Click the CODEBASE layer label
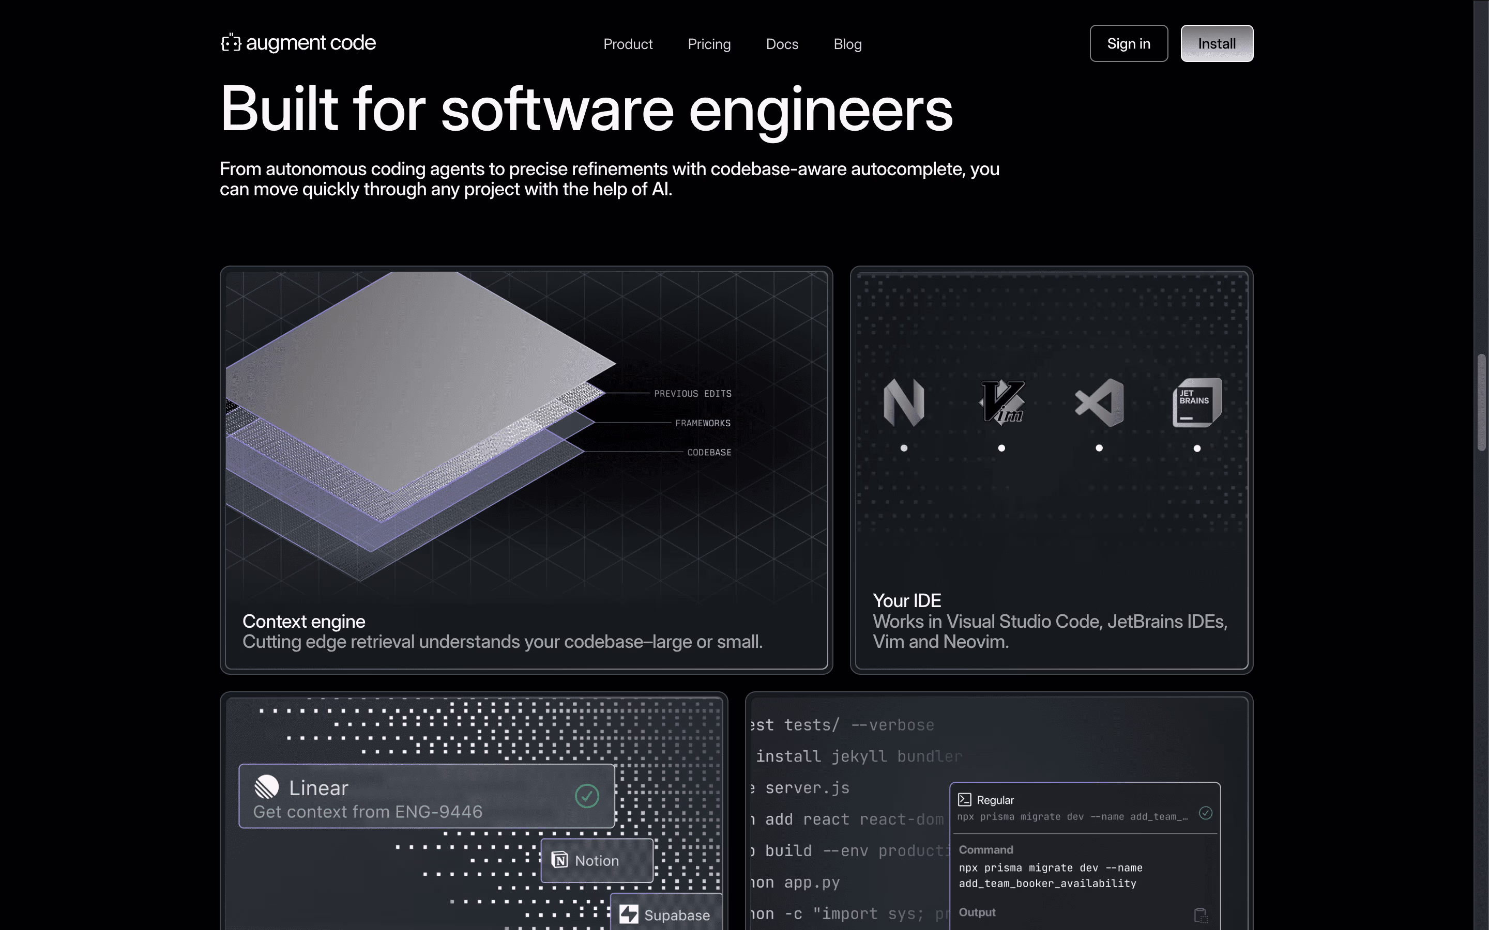This screenshot has width=1489, height=930. pyautogui.click(x=709, y=452)
